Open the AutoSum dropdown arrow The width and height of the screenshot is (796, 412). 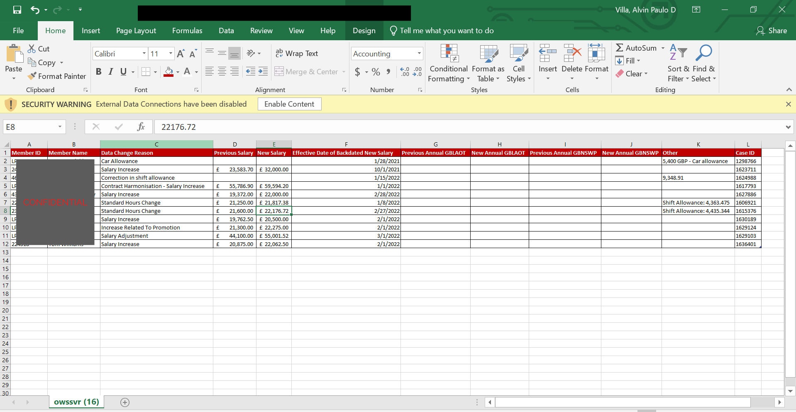pos(663,48)
